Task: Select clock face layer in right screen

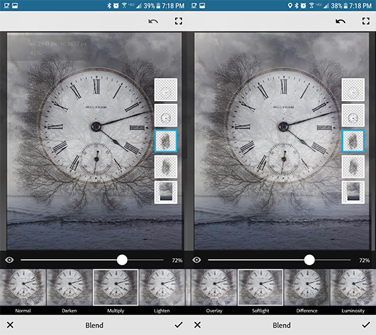Action: [x=353, y=116]
